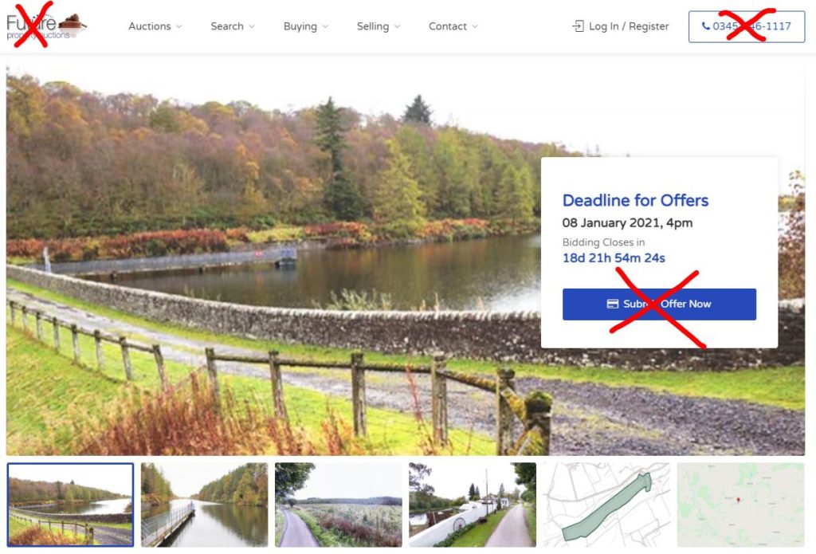Click the Future Property Auctions logo
The image size is (816, 554).
point(45,26)
